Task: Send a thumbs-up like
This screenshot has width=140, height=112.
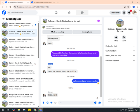Action: pos(100,103)
